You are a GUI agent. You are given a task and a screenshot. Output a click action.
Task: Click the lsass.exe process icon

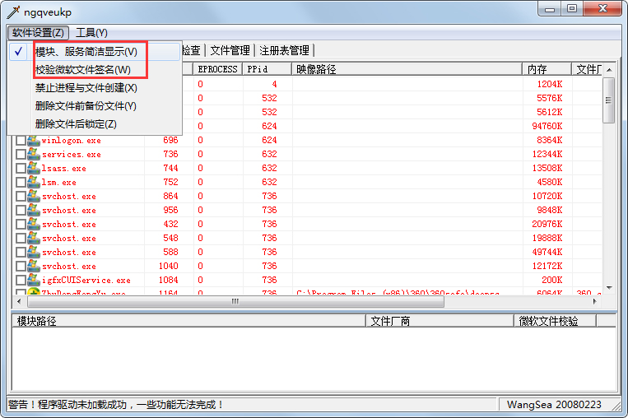pos(34,169)
